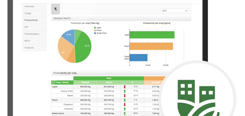Toggle Apple series in pie legend
The image size is (245, 116).
(98, 28)
